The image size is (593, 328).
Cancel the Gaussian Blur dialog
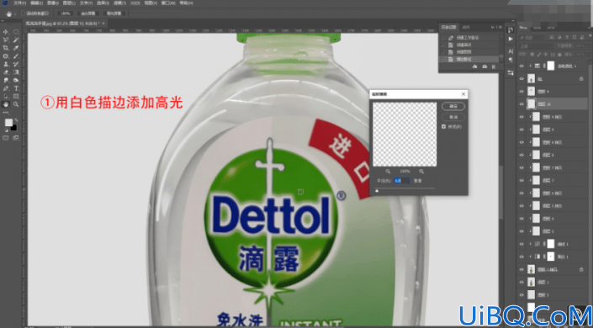[x=453, y=117]
